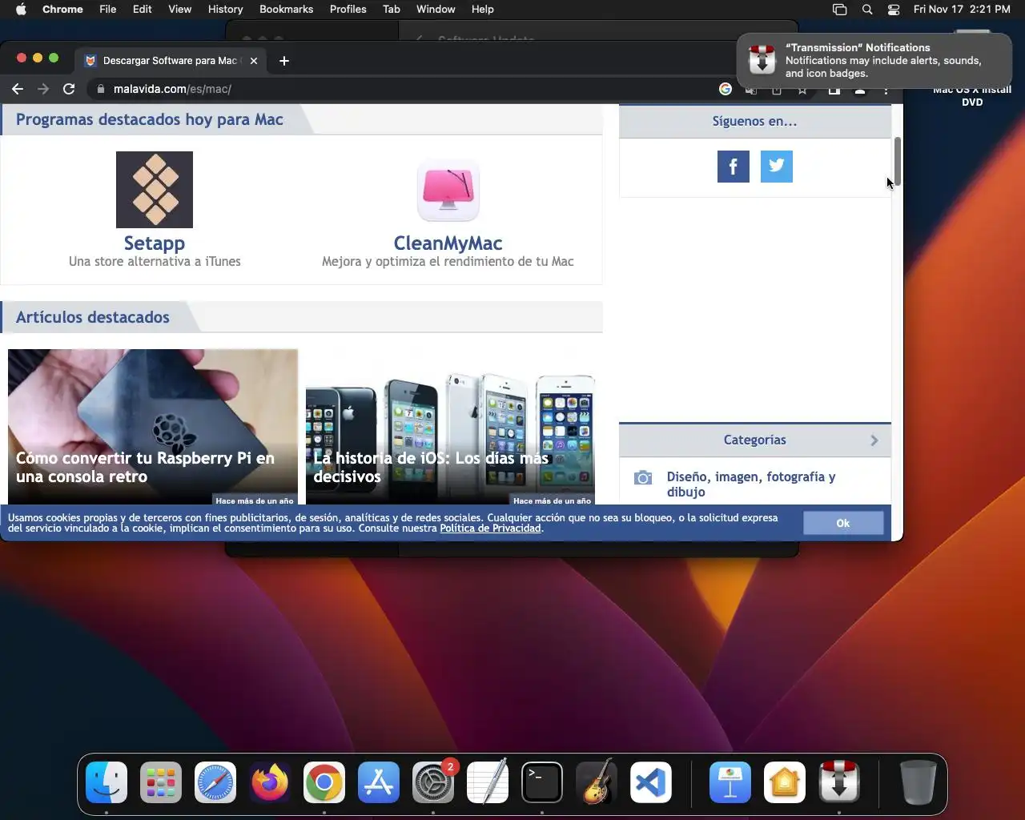Click the Google icon in address bar
1025x820 pixels.
(x=726, y=89)
